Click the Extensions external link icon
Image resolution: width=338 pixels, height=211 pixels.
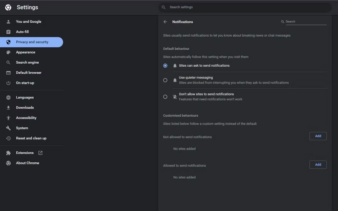pyautogui.click(x=40, y=152)
